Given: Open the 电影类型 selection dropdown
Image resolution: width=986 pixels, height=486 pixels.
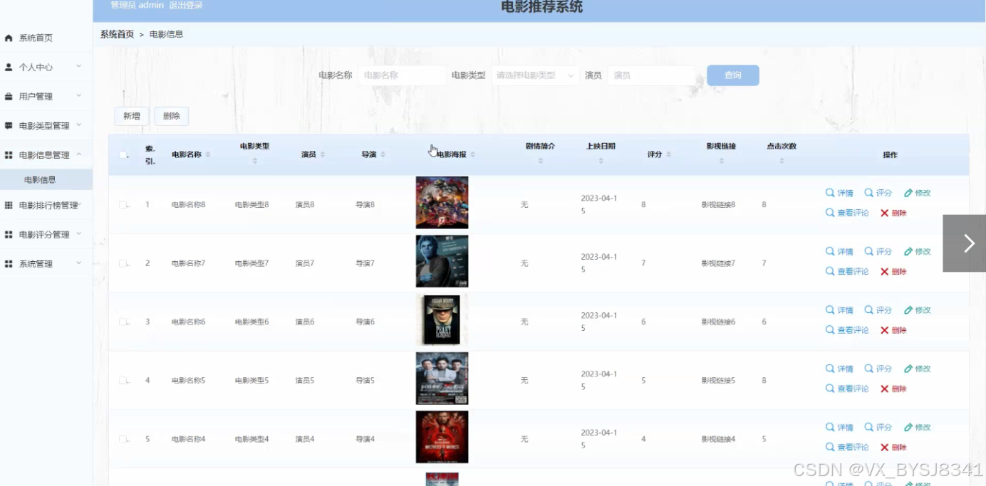Looking at the screenshot, I should point(535,75).
